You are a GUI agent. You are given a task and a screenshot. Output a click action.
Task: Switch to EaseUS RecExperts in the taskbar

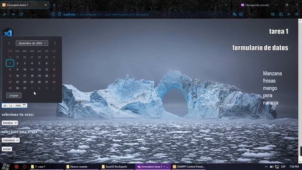click(117, 167)
